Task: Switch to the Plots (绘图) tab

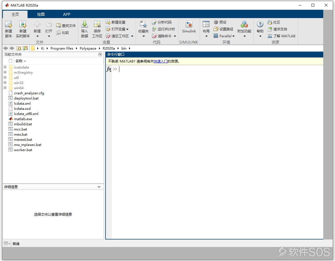Action: [x=41, y=14]
